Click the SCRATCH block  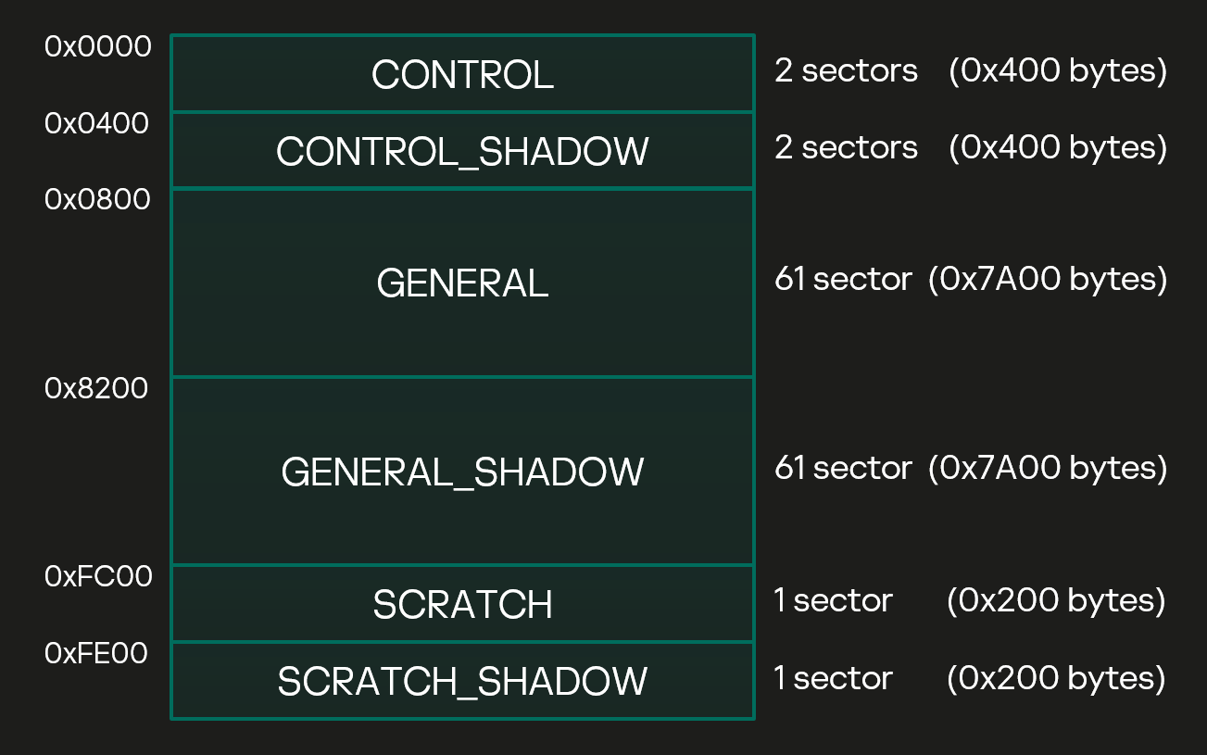point(462,604)
